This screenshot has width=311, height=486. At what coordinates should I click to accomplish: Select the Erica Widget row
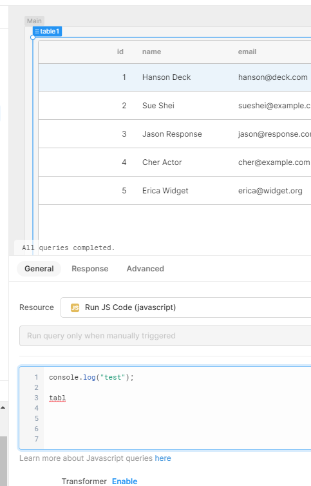pos(174,191)
